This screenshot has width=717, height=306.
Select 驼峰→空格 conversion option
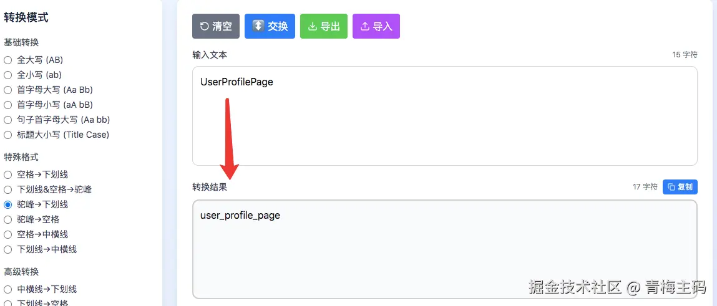pos(7,219)
